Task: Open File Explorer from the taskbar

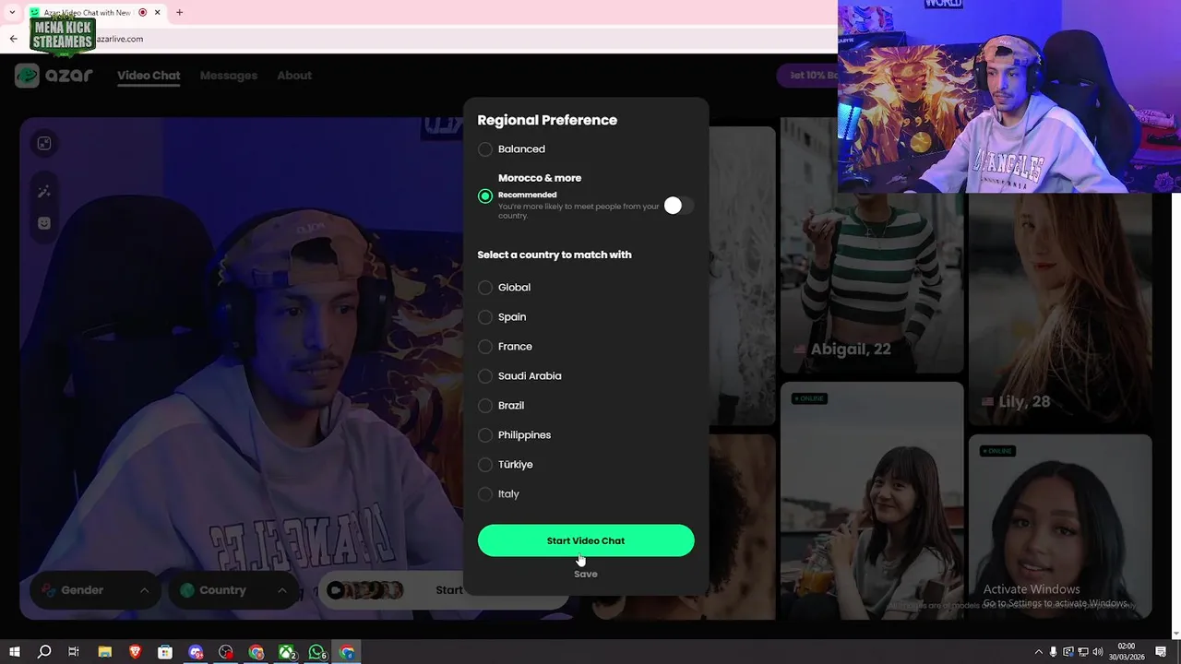Action: point(105,652)
